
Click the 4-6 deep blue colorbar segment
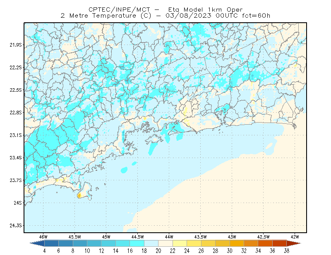pos(51,243)
